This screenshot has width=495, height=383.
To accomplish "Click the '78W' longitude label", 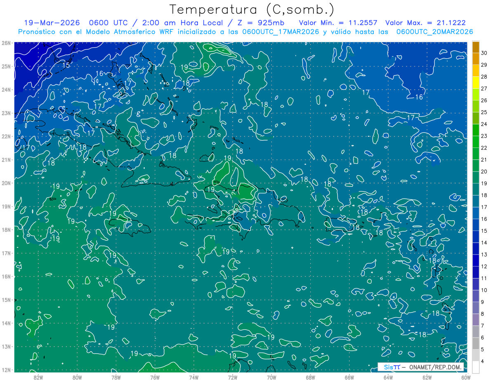I will coord(116,377).
